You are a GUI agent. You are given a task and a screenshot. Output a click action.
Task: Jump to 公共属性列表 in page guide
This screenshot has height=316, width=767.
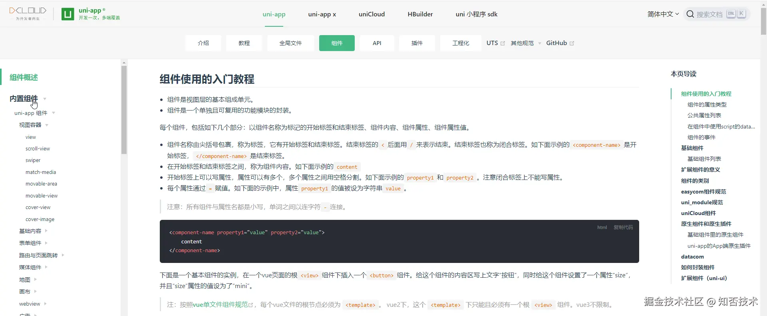click(704, 115)
